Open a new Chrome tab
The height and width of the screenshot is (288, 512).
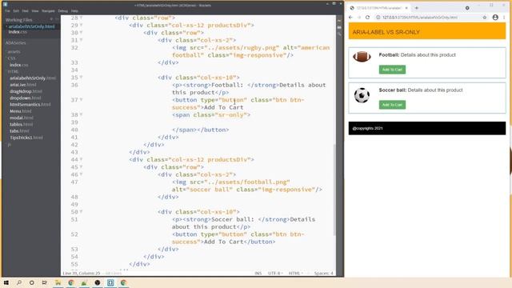[416, 8]
